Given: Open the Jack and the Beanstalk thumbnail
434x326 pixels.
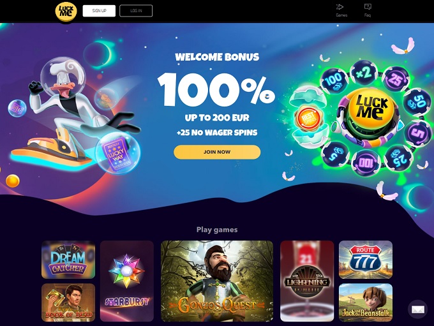Looking at the screenshot, I should point(366,302).
